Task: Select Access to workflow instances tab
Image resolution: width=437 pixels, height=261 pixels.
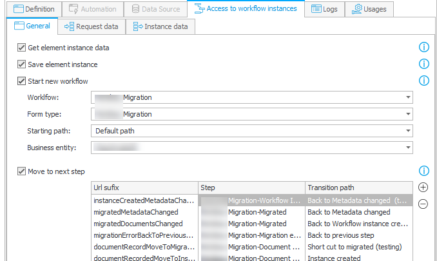Action: [246, 8]
